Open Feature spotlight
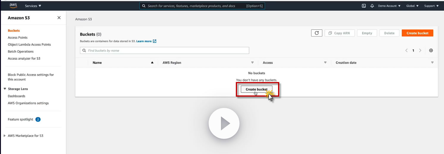Viewport: 444px width, 154px height. [21, 120]
